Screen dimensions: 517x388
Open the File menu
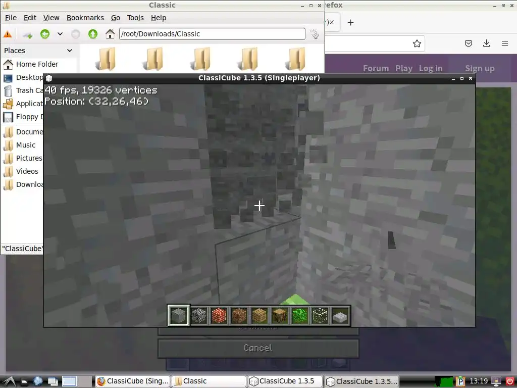pos(11,18)
